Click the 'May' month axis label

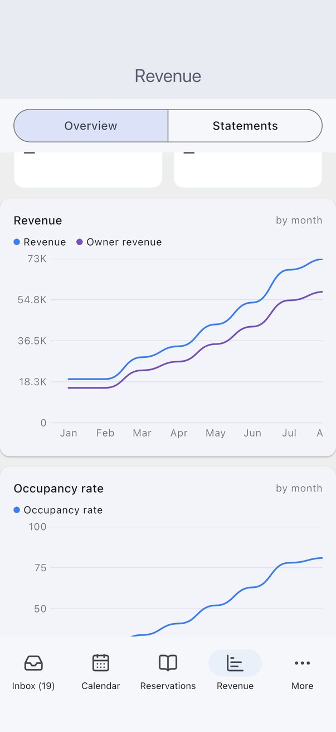pyautogui.click(x=216, y=433)
